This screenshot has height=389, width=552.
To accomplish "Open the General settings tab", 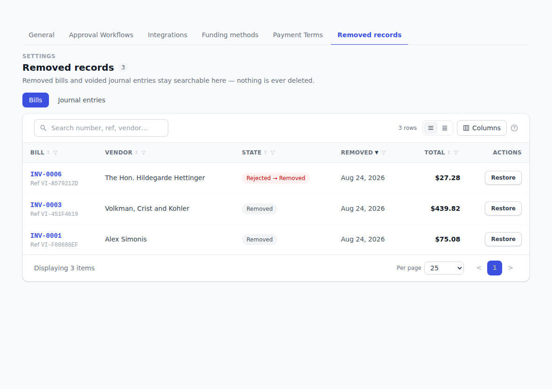I will tap(41, 35).
